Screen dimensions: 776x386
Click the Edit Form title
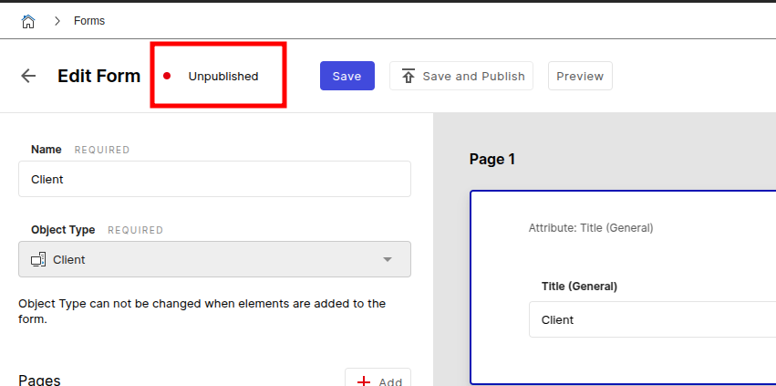point(99,76)
